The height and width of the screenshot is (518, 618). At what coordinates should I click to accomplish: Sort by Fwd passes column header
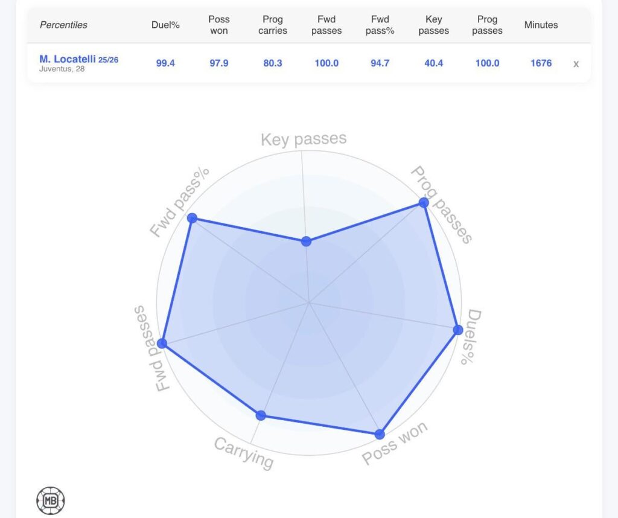[x=327, y=25]
